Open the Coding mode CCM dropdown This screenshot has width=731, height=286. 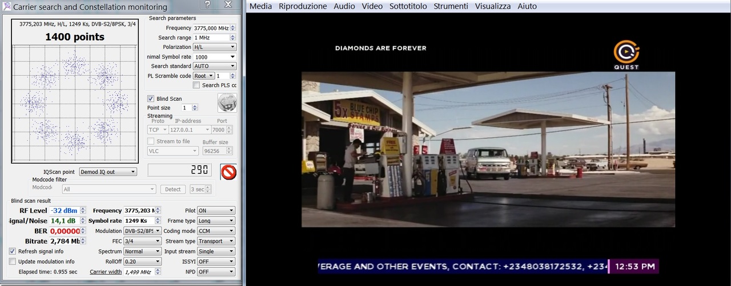[216, 231]
